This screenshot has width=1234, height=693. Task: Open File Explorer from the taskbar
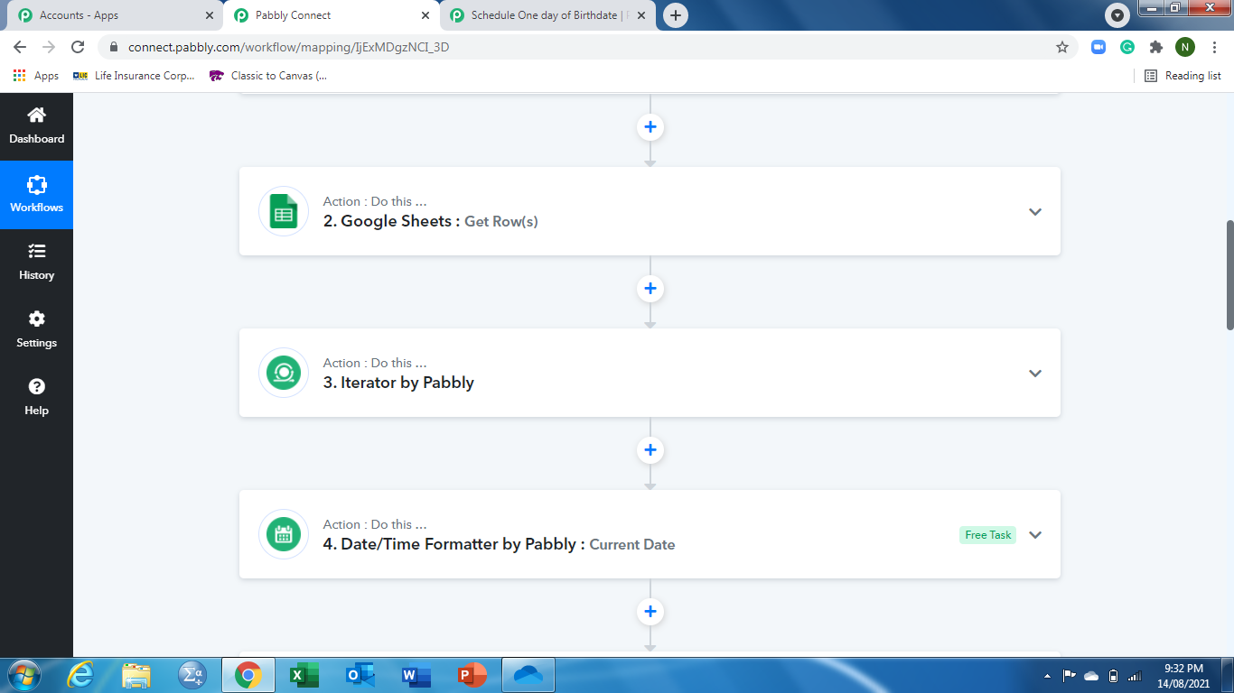point(136,675)
